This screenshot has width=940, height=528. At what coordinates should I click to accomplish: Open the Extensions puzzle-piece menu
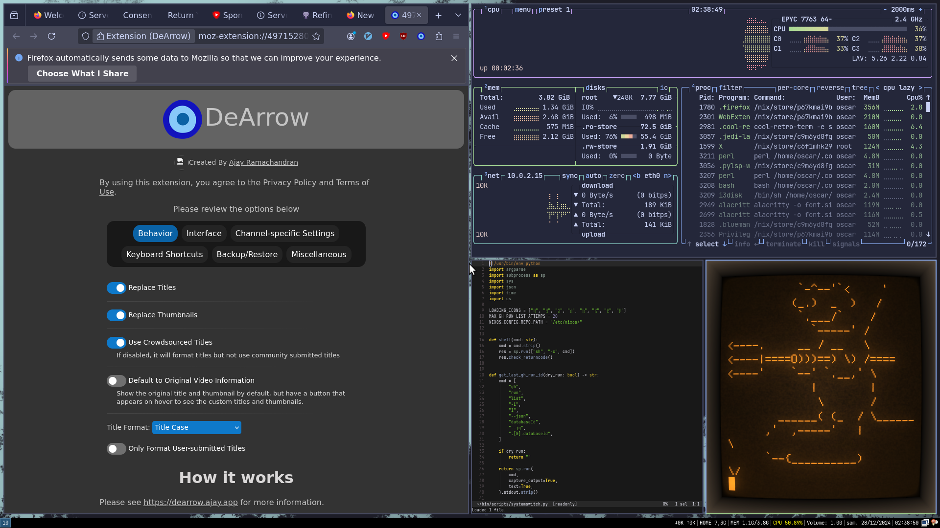click(x=439, y=36)
